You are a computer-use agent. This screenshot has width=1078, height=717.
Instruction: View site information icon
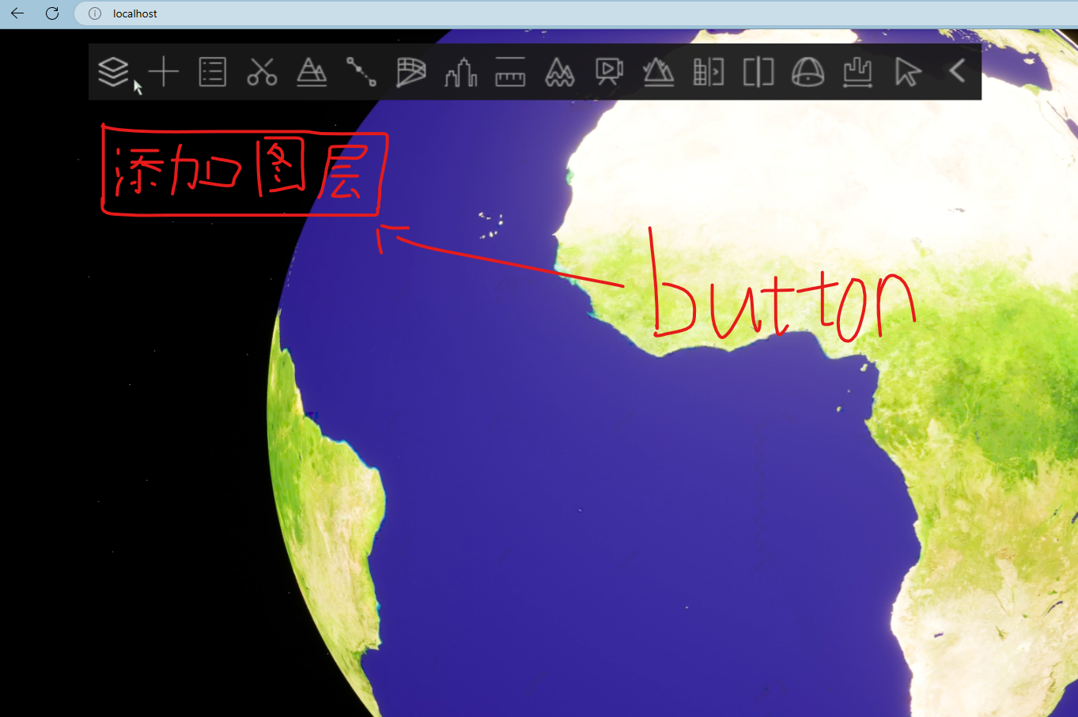pos(95,13)
